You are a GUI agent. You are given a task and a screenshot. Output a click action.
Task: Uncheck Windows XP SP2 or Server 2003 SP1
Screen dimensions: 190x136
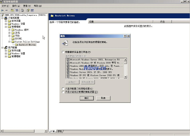[68, 75]
